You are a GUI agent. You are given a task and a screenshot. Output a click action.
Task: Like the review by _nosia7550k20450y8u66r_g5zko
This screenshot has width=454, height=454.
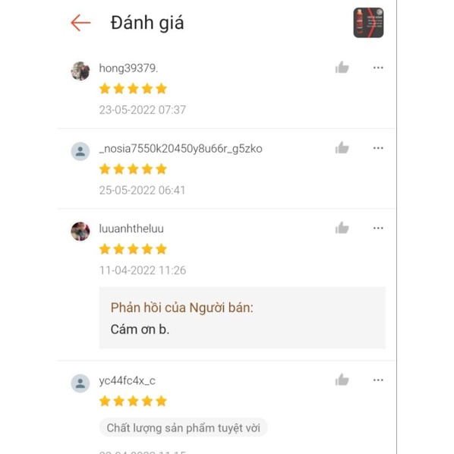[342, 148]
